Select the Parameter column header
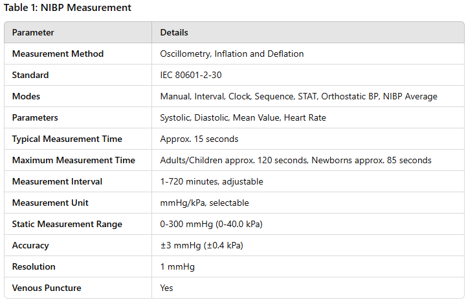The image size is (466, 300). point(33,32)
